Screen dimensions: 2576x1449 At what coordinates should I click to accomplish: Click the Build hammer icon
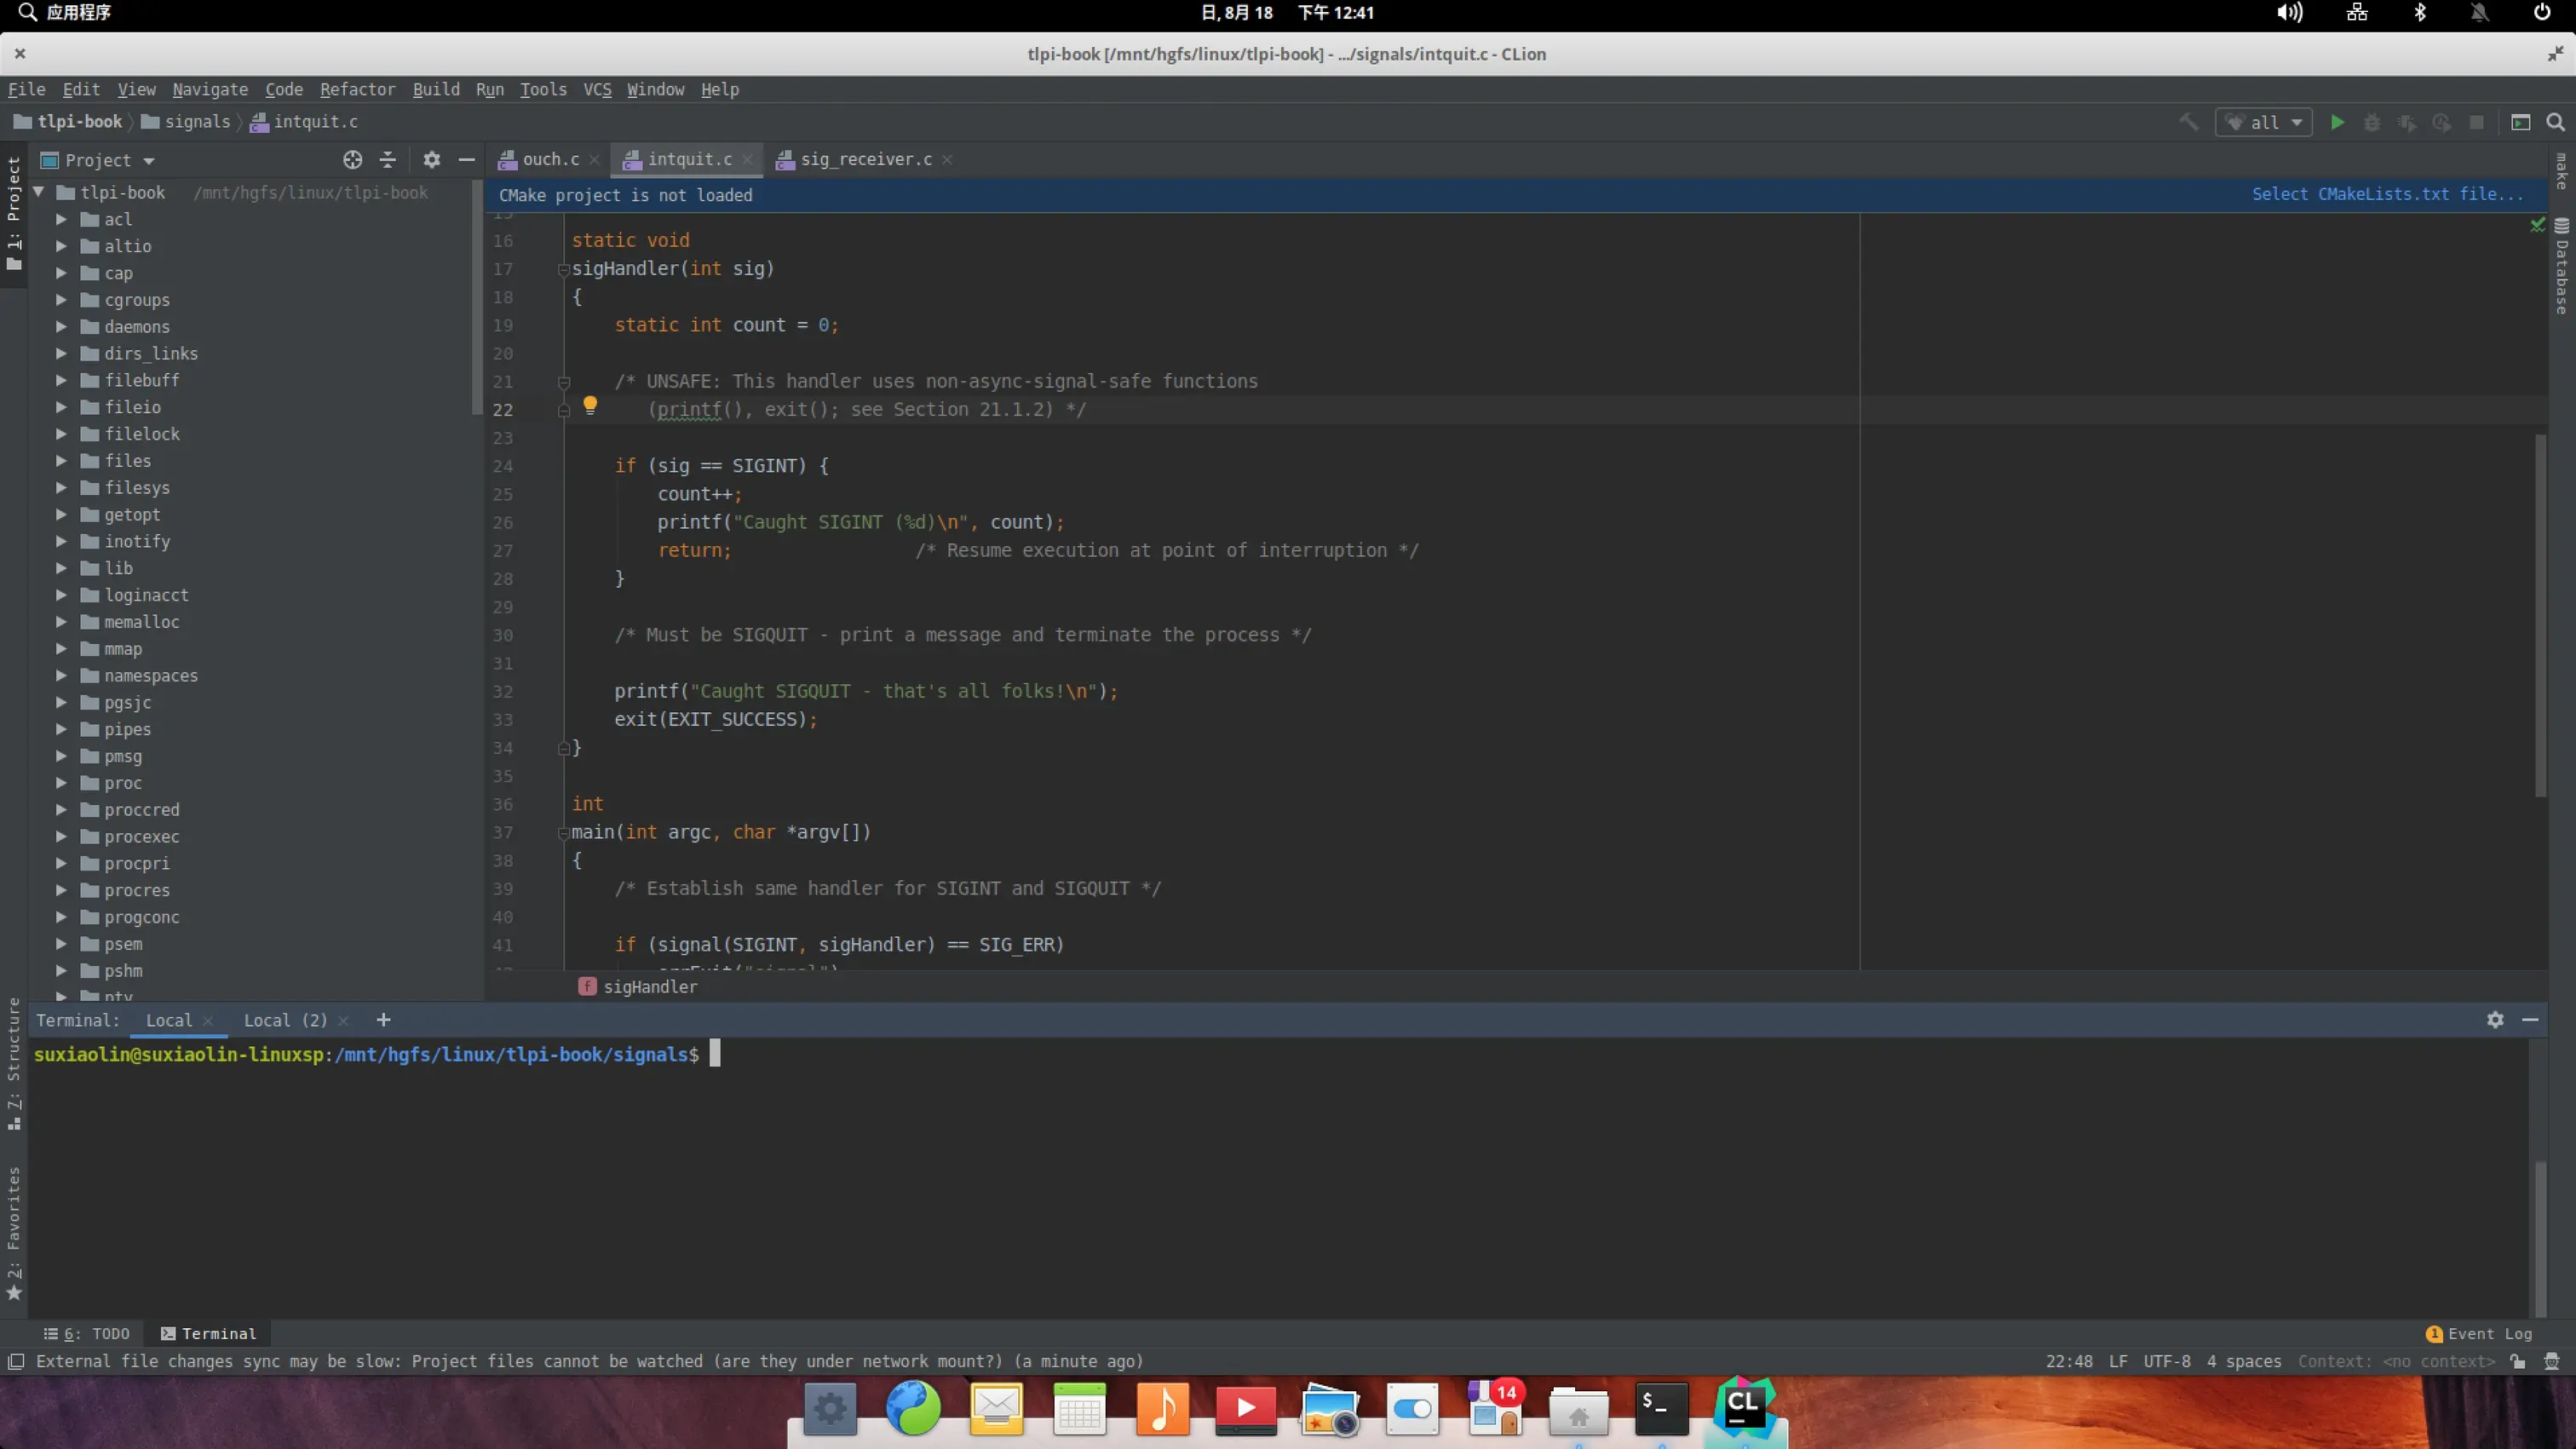(2189, 122)
